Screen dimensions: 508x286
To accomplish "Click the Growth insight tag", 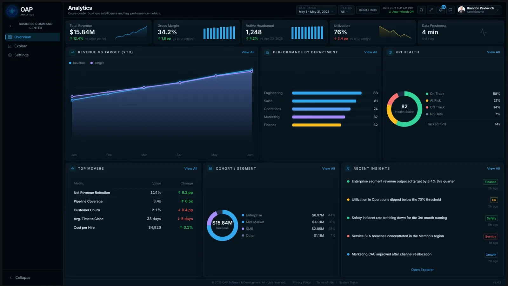I will [491, 255].
